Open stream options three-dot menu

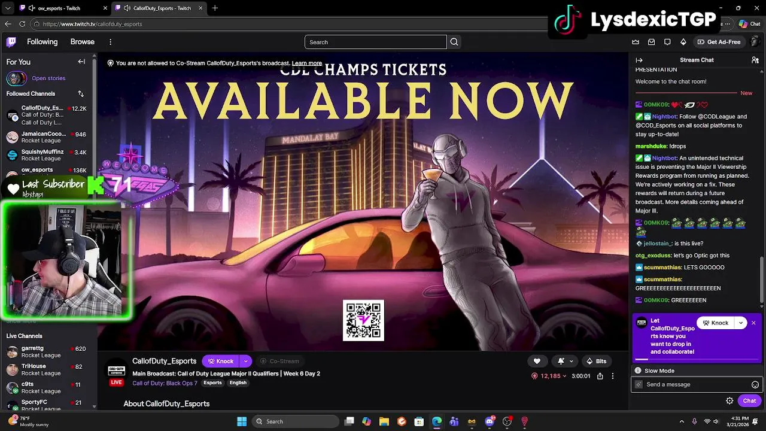tap(612, 376)
